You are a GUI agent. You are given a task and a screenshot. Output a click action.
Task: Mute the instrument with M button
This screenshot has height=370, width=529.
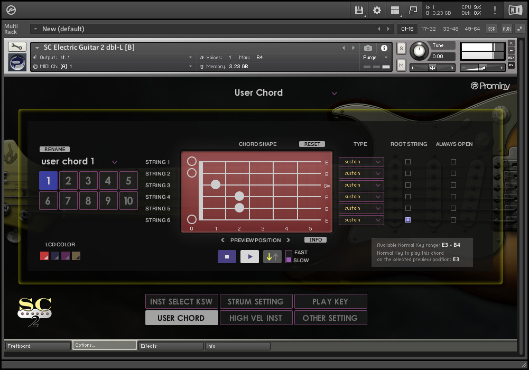[401, 65]
